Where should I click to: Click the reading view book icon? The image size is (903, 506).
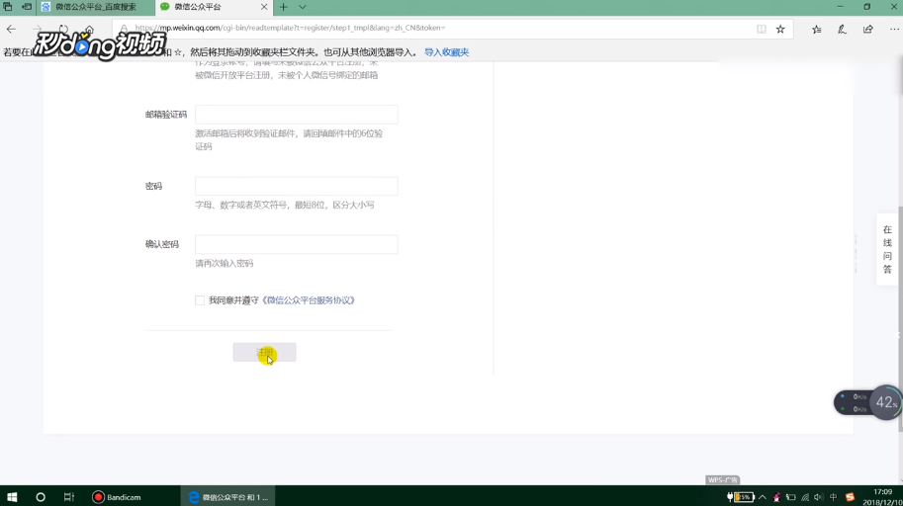pos(762,29)
